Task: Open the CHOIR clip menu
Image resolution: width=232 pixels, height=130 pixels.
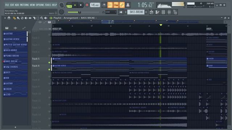Action: pos(207,58)
